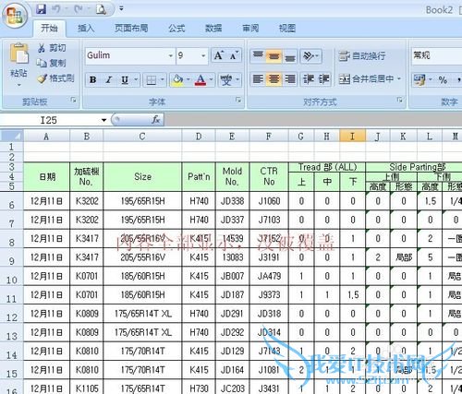Open 字体 group dialog launcher
462x394 pixels.
238,100
